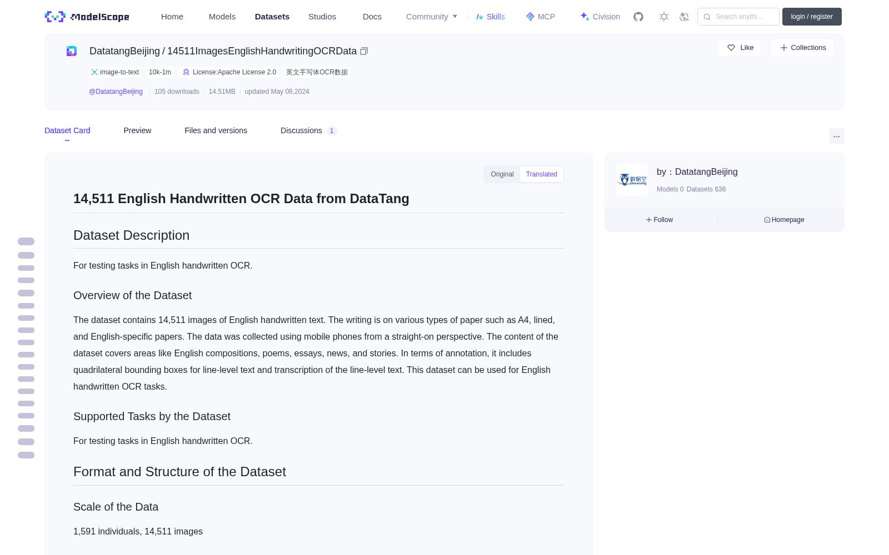This screenshot has width=889, height=555.
Task: Click the Models 0 count
Action: (x=670, y=189)
